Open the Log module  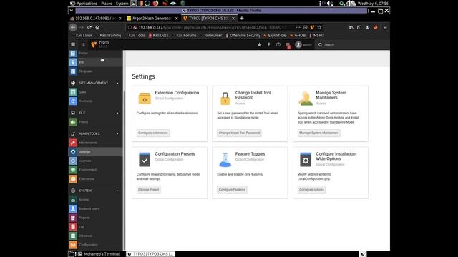coord(95,227)
